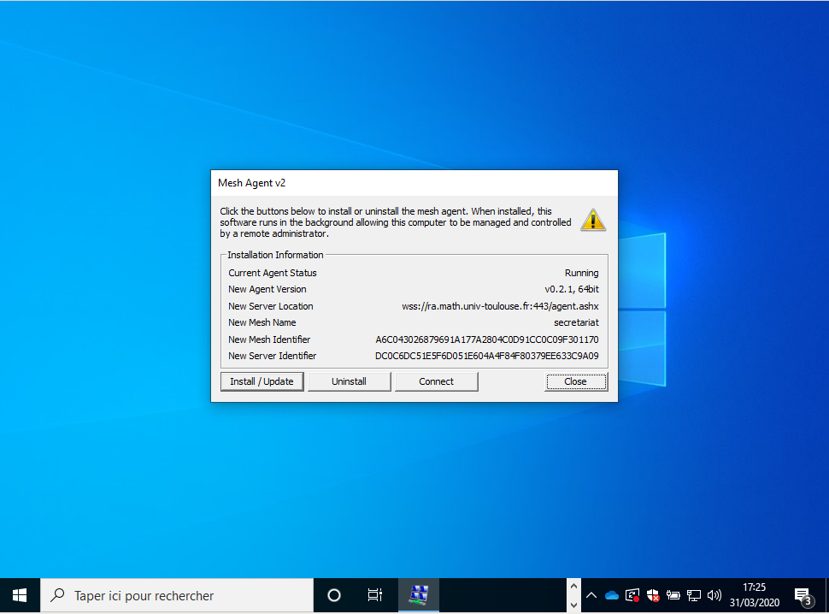
Task: Click the New Mesh Name label
Action: click(x=262, y=322)
